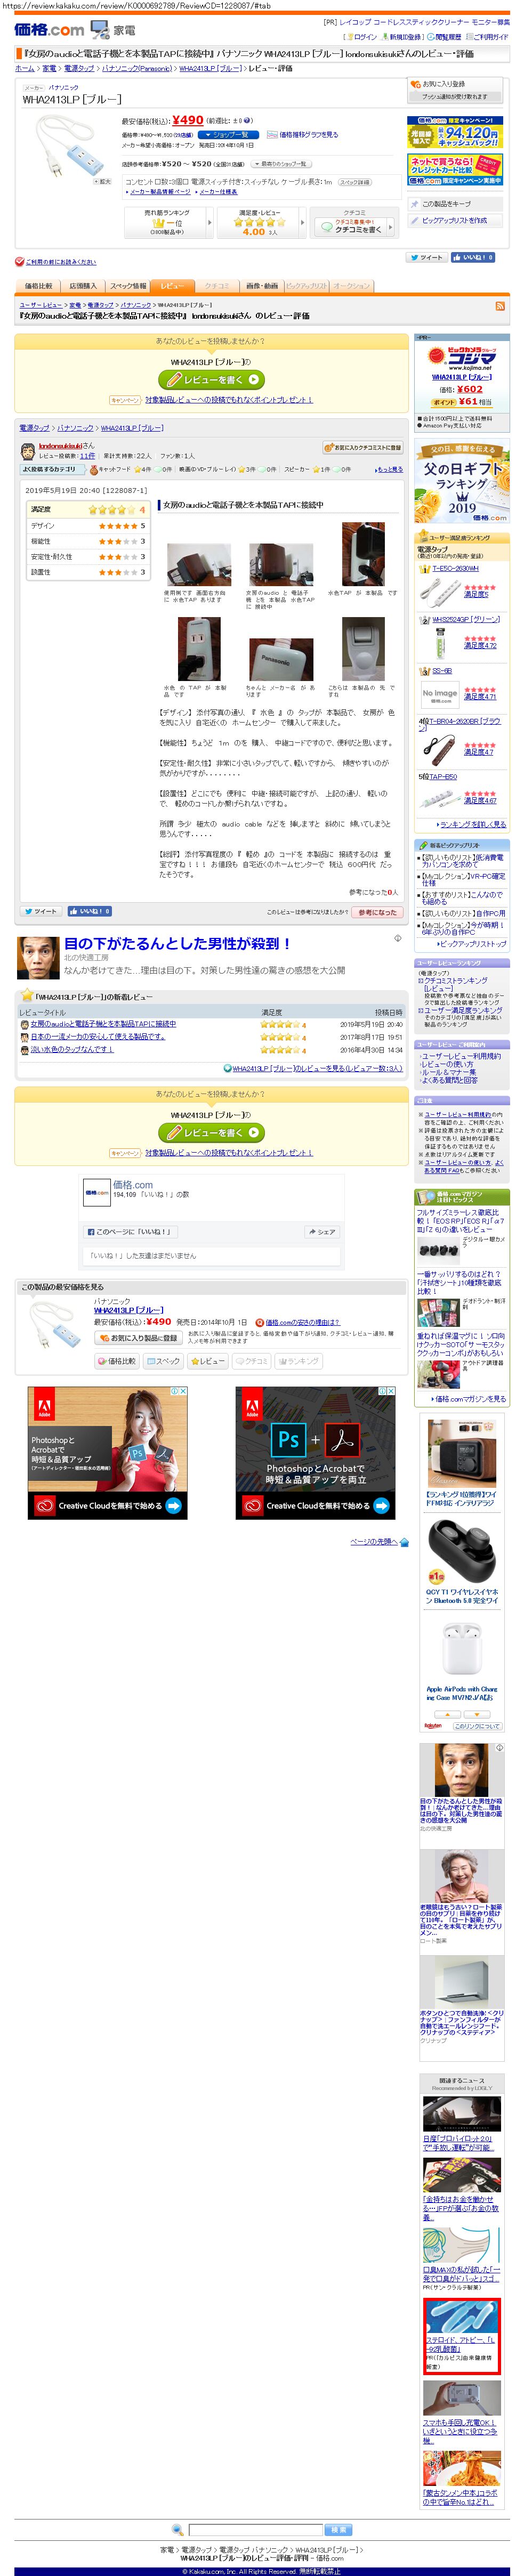Click the 拡大 icon under the product image
The image size is (524, 2576).
[x=102, y=182]
